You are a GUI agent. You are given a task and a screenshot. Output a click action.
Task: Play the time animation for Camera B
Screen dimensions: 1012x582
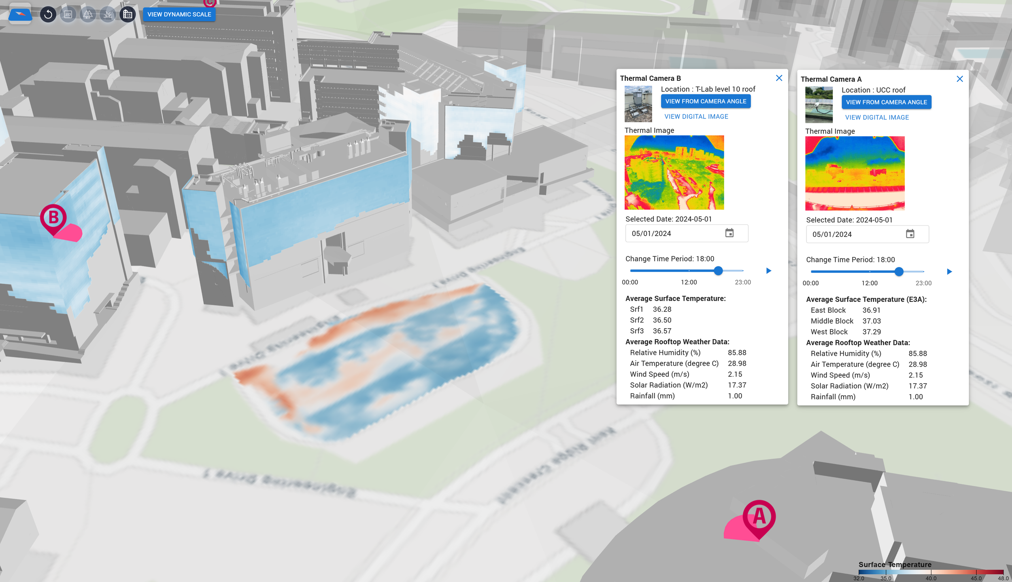point(768,271)
